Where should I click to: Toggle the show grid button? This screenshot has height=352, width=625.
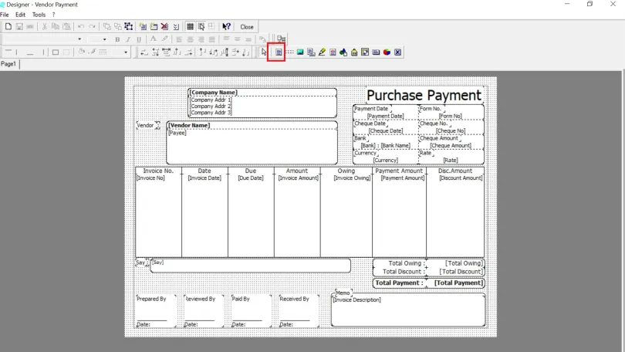tap(191, 26)
